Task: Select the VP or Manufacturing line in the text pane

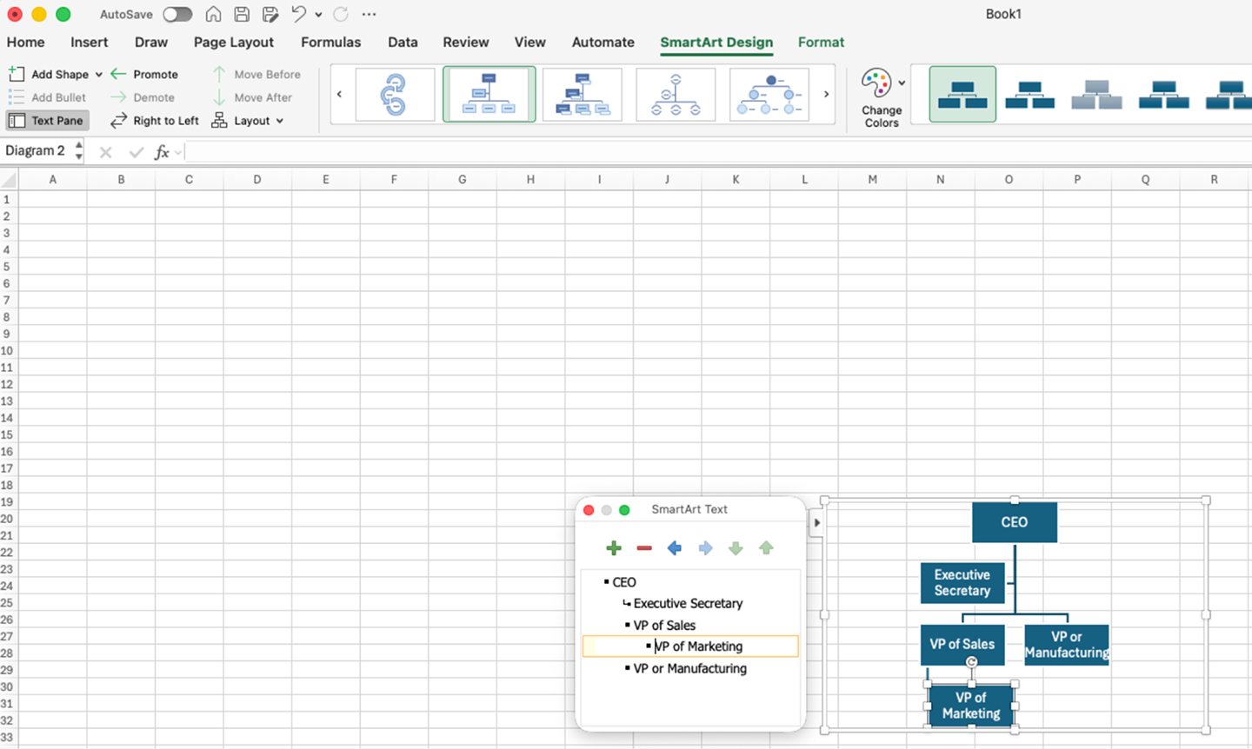Action: [x=691, y=668]
